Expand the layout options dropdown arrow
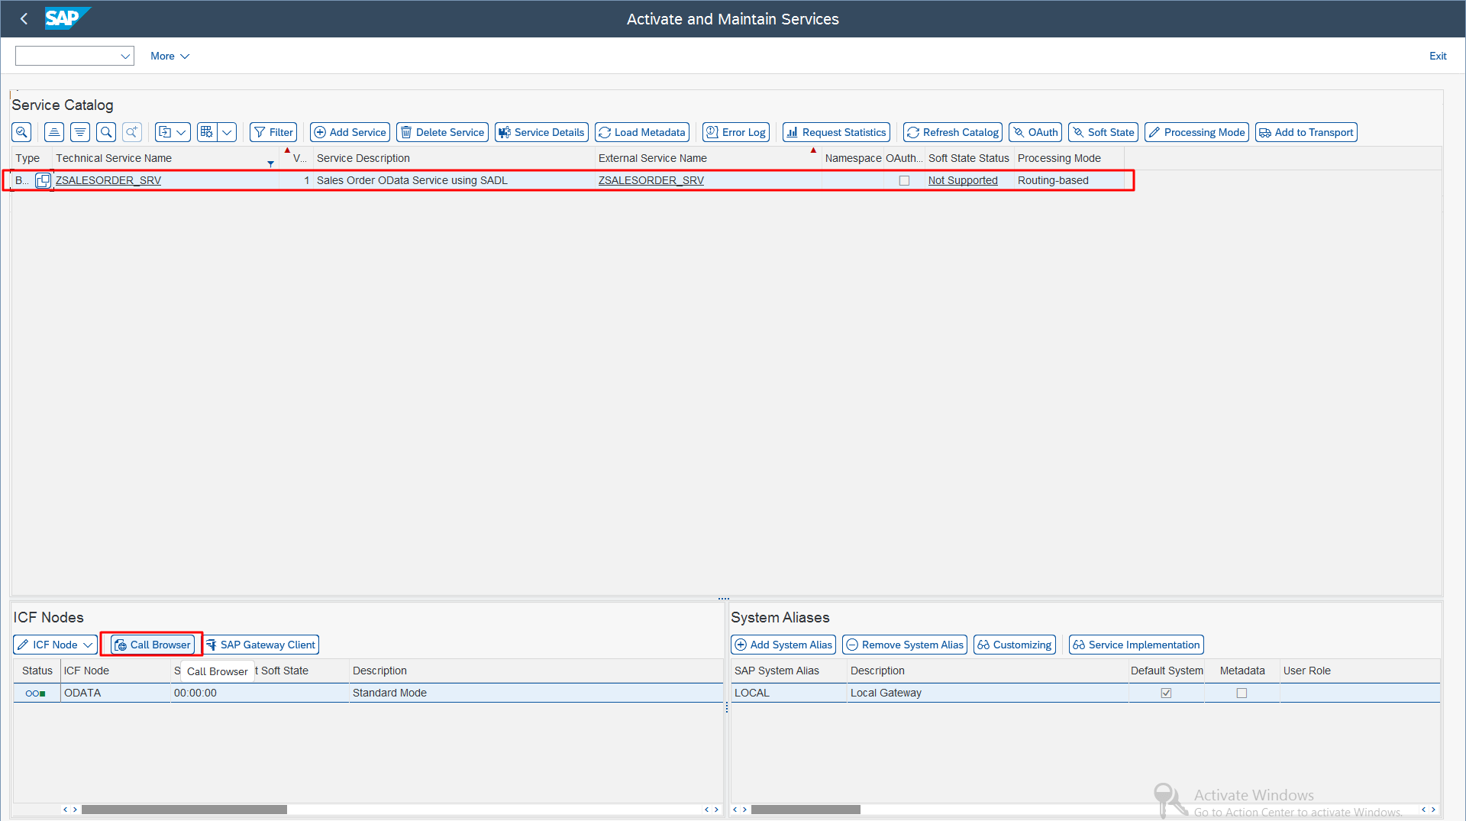Screen dimensions: 1466x821 [227, 132]
